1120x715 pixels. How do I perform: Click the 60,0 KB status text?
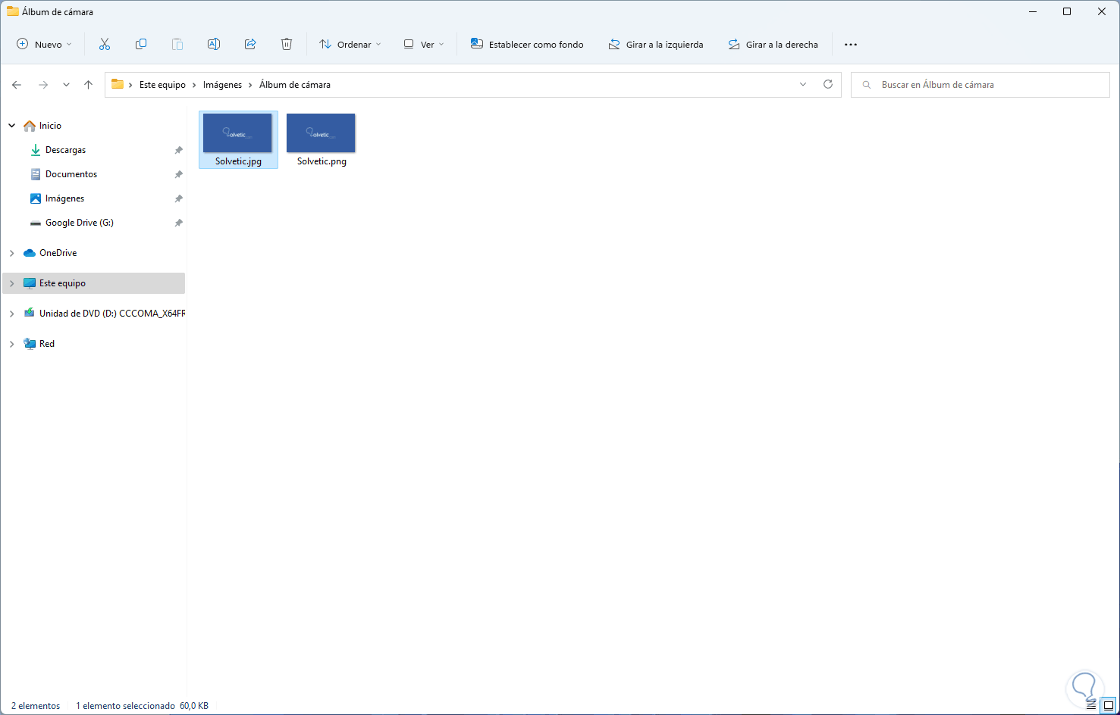point(194,706)
